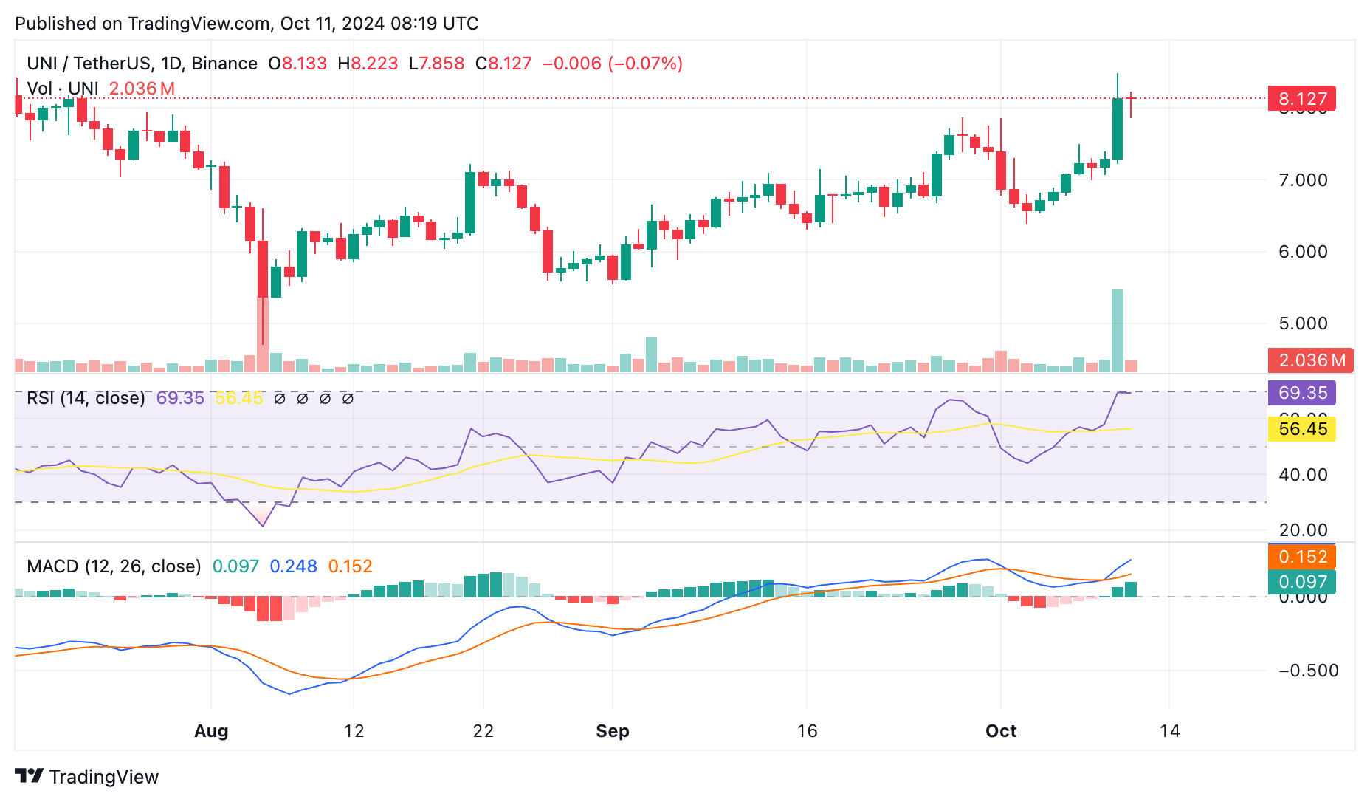Click the UNI / TetherUS, 1D, Binance title
The width and height of the screenshot is (1370, 802).
click(x=142, y=64)
